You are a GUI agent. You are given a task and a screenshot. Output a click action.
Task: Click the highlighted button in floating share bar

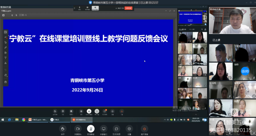pyautogui.click(x=95, y=8)
